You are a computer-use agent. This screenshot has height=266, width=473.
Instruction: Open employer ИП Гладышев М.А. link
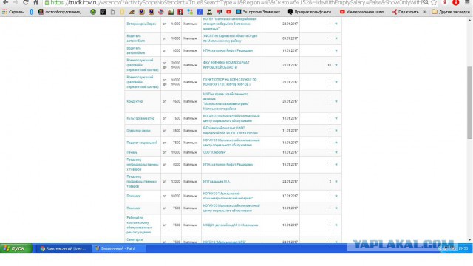coord(217,181)
